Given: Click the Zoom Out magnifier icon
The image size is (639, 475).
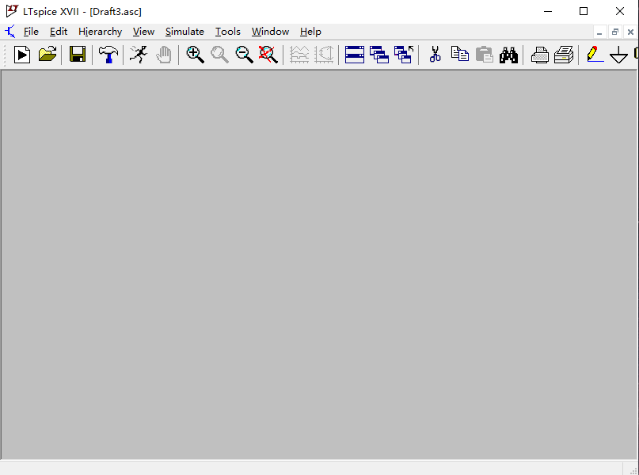Looking at the screenshot, I should pos(244,55).
